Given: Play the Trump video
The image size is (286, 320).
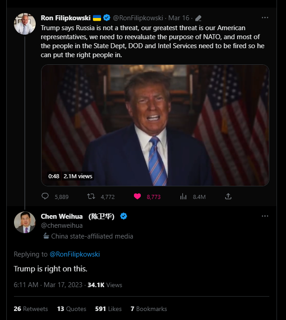Looking at the screenshot, I should [x=155, y=125].
